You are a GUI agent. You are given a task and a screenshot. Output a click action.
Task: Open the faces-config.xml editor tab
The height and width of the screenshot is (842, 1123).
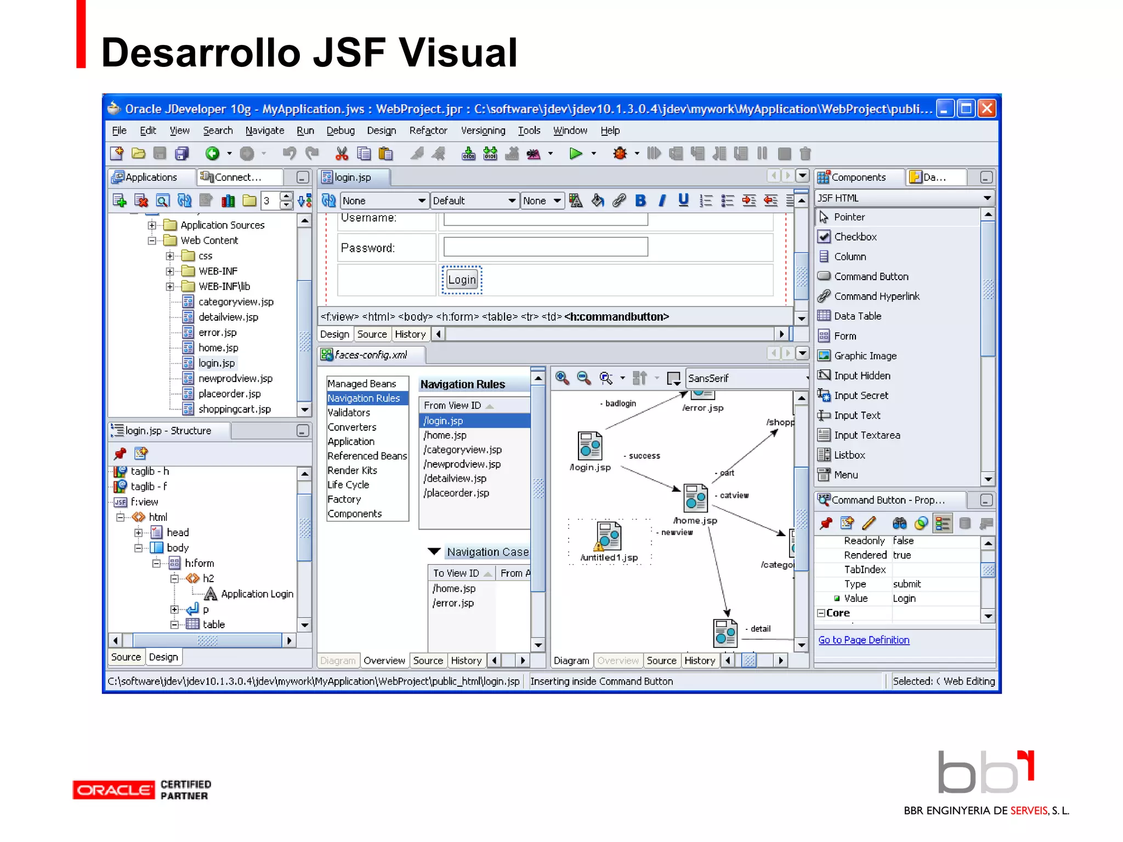click(371, 355)
